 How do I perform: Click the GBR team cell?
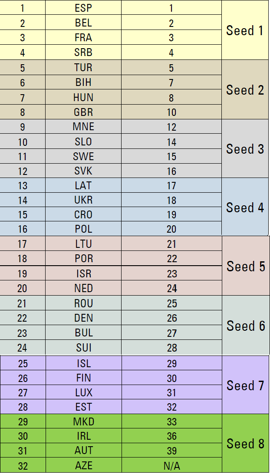tap(83, 112)
